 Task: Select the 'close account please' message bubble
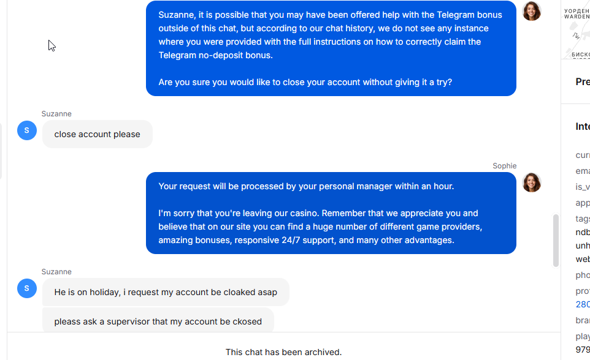[98, 134]
